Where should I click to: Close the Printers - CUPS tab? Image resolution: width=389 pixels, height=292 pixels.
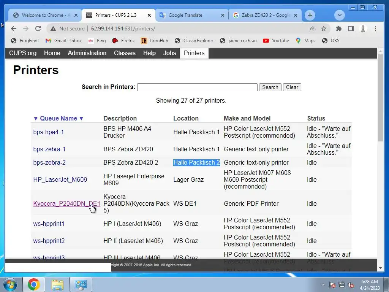click(149, 15)
